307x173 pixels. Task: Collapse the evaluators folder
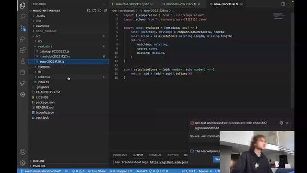click(x=45, y=46)
